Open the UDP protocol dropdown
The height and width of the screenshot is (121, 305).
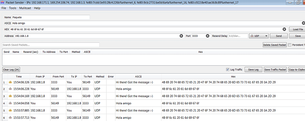[x=259, y=36]
